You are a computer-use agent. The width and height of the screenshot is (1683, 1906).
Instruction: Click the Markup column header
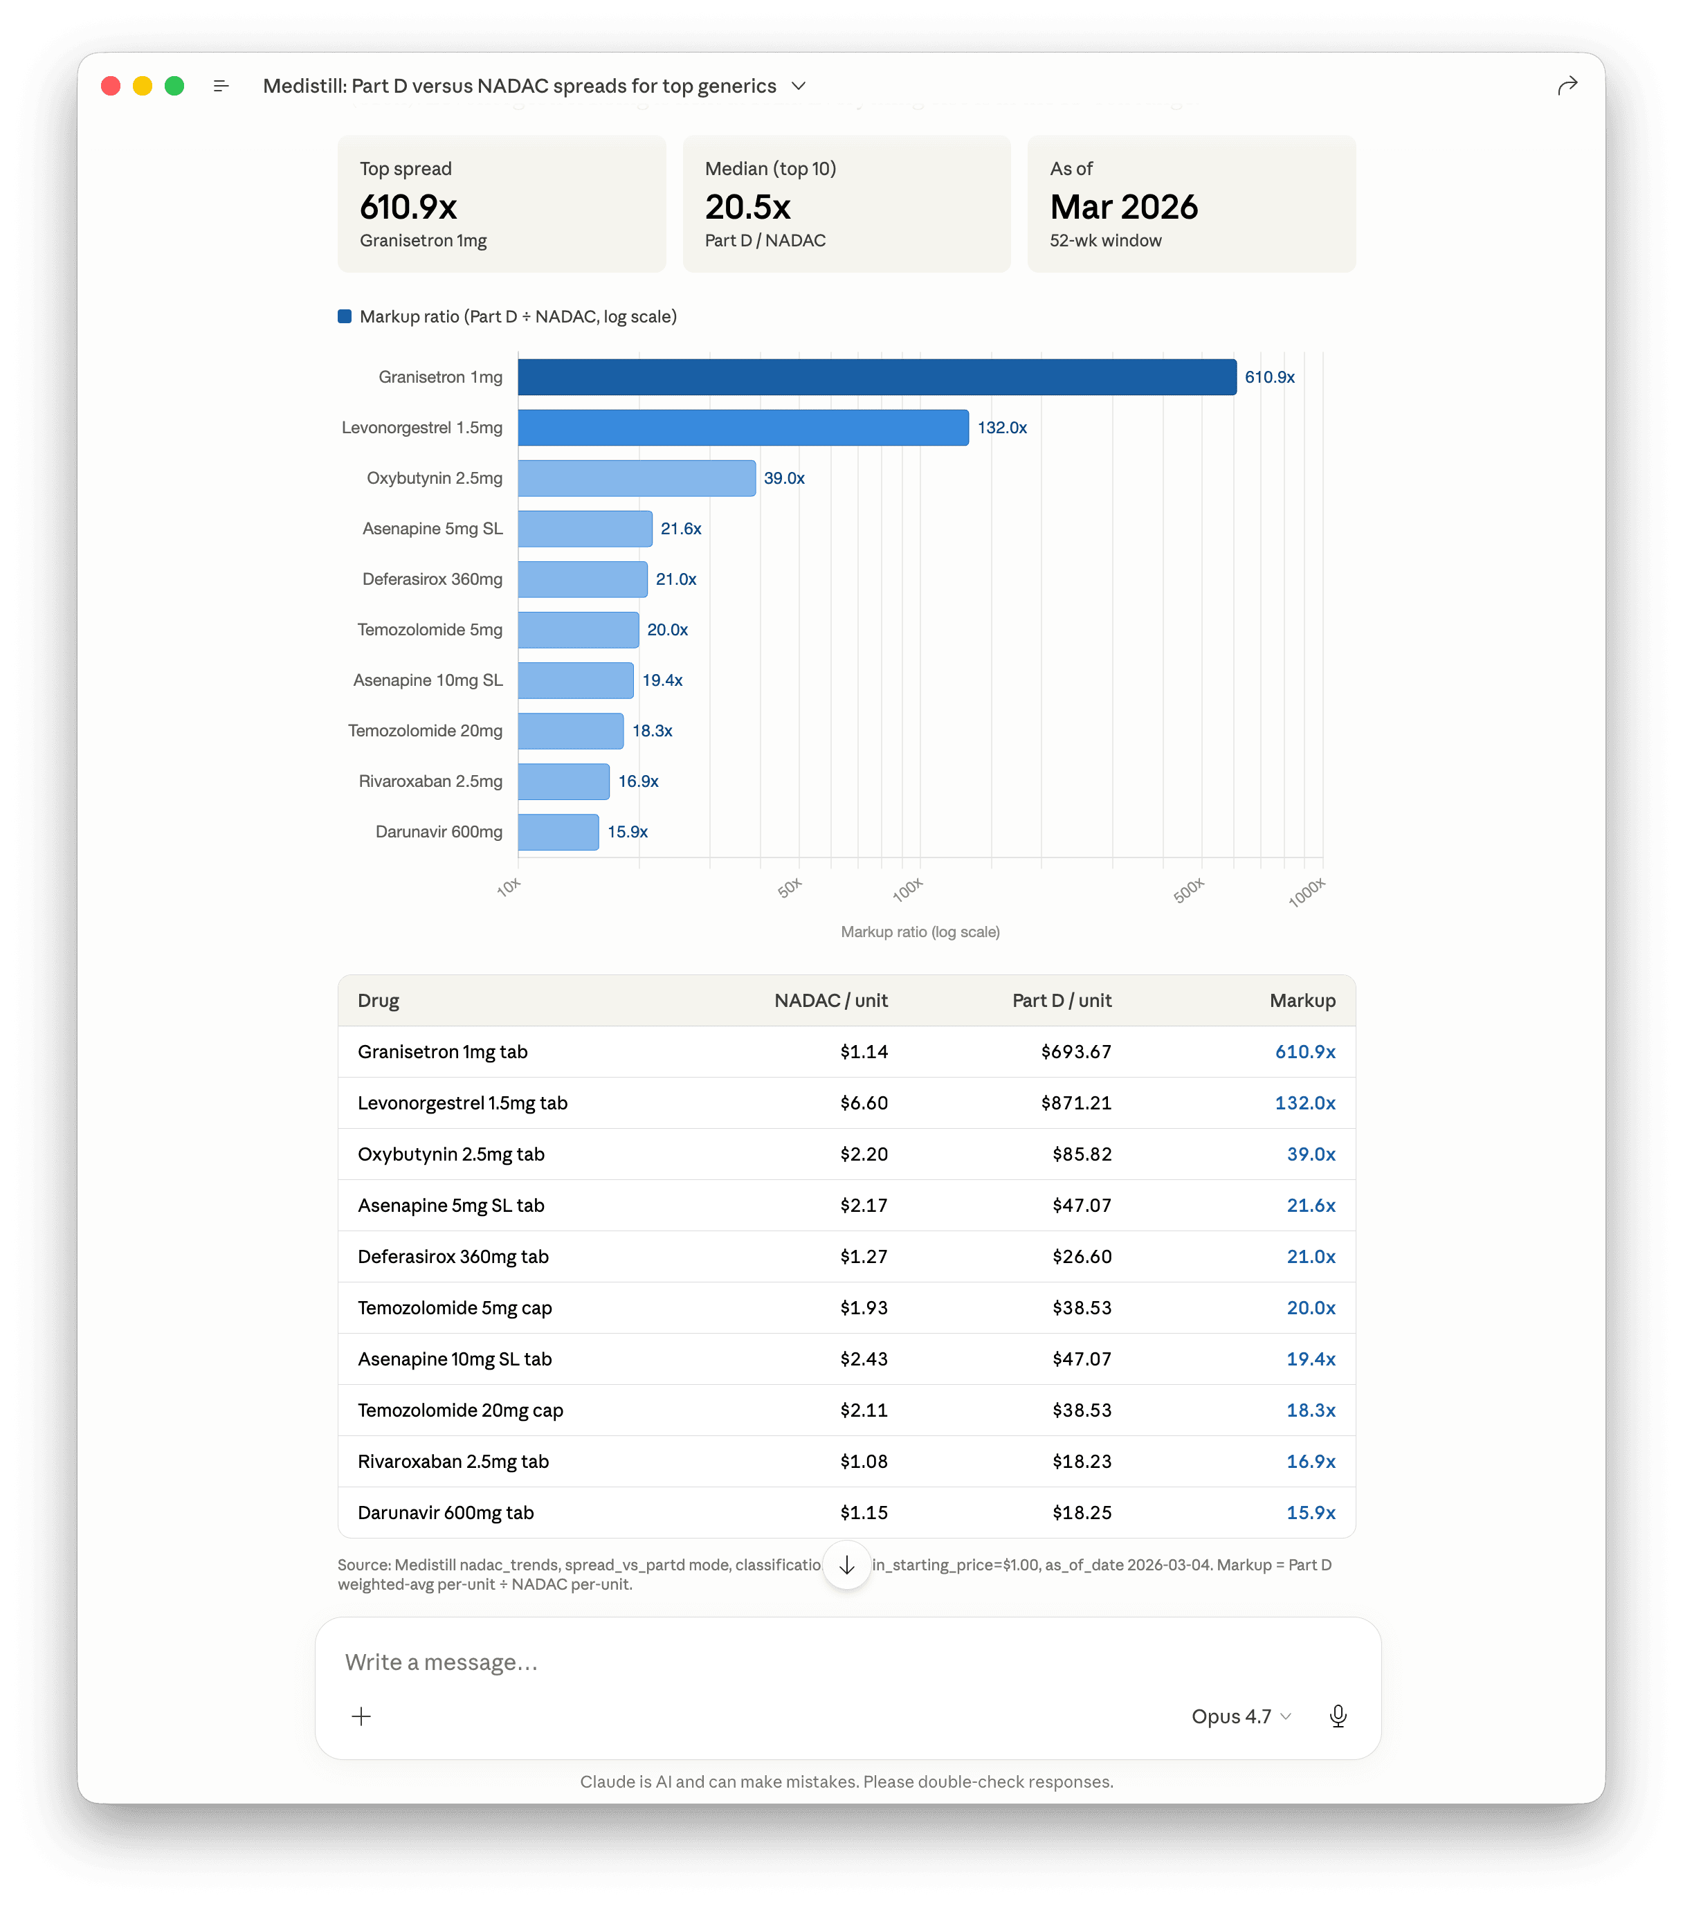(x=1302, y=1001)
